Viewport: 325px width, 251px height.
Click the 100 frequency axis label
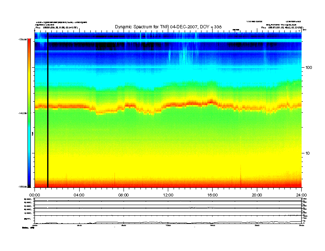coord(309,68)
